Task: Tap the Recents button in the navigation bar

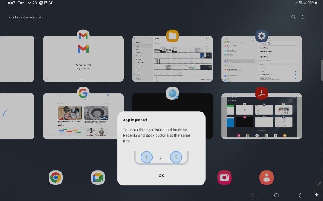Action: coord(253,195)
